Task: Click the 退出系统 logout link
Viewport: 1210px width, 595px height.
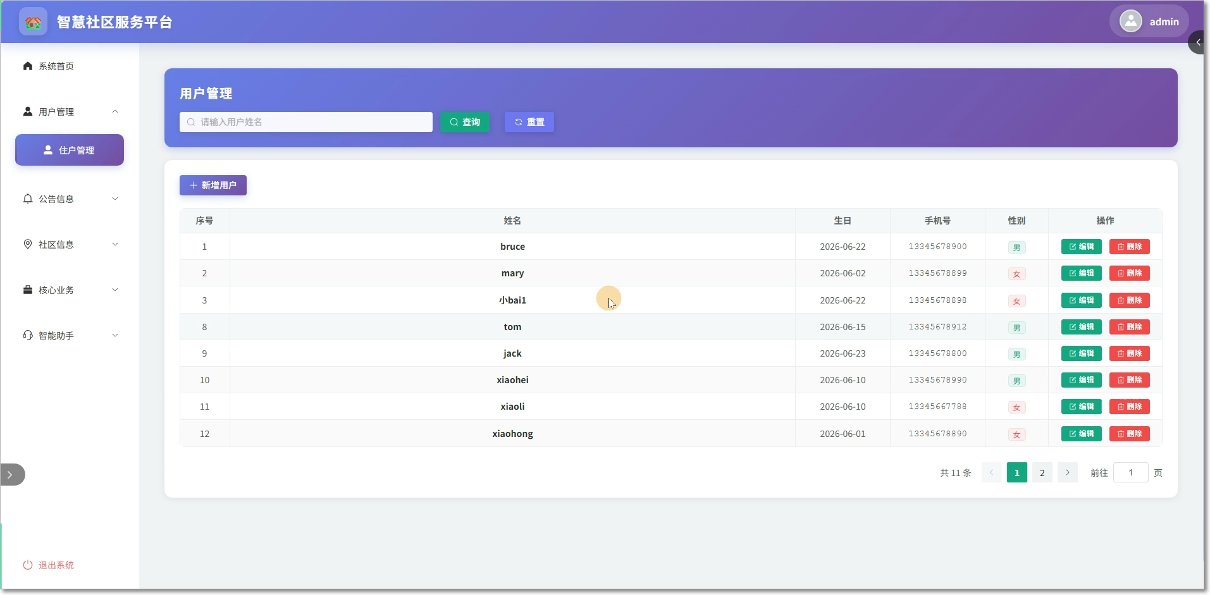Action: pyautogui.click(x=49, y=565)
